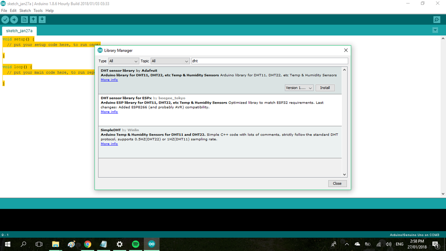Click the library search field containing dht
Screen dimensions: 446x251
click(x=270, y=61)
